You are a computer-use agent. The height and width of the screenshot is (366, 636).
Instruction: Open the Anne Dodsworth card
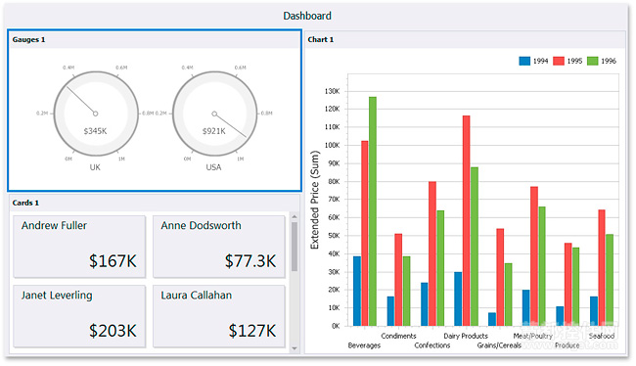click(x=219, y=247)
